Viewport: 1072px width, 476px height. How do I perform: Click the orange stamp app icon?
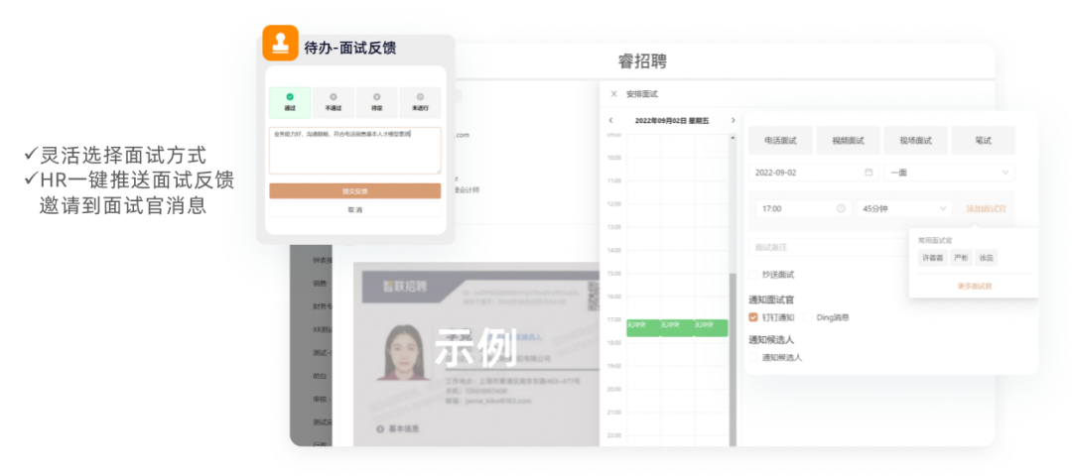pos(280,44)
